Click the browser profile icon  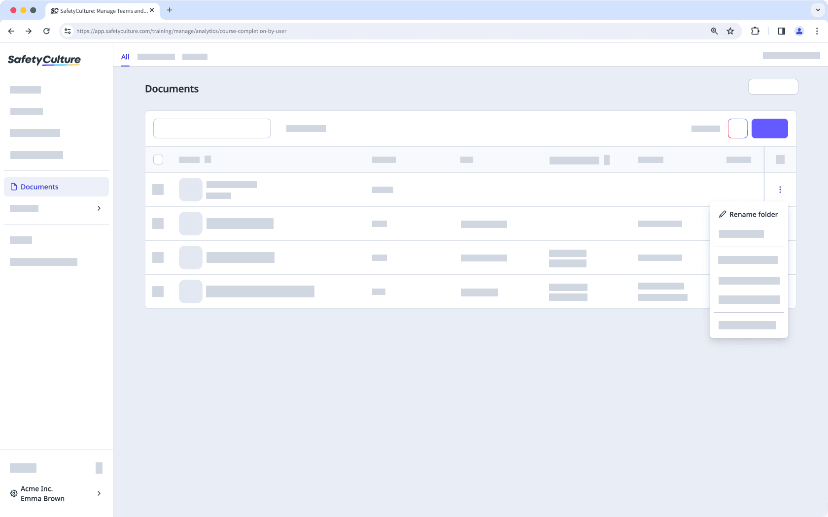pos(799,31)
